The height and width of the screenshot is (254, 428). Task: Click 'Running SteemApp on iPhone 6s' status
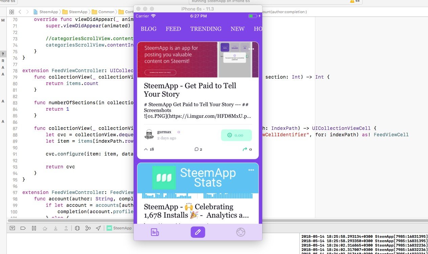pyautogui.click(x=221, y=1)
